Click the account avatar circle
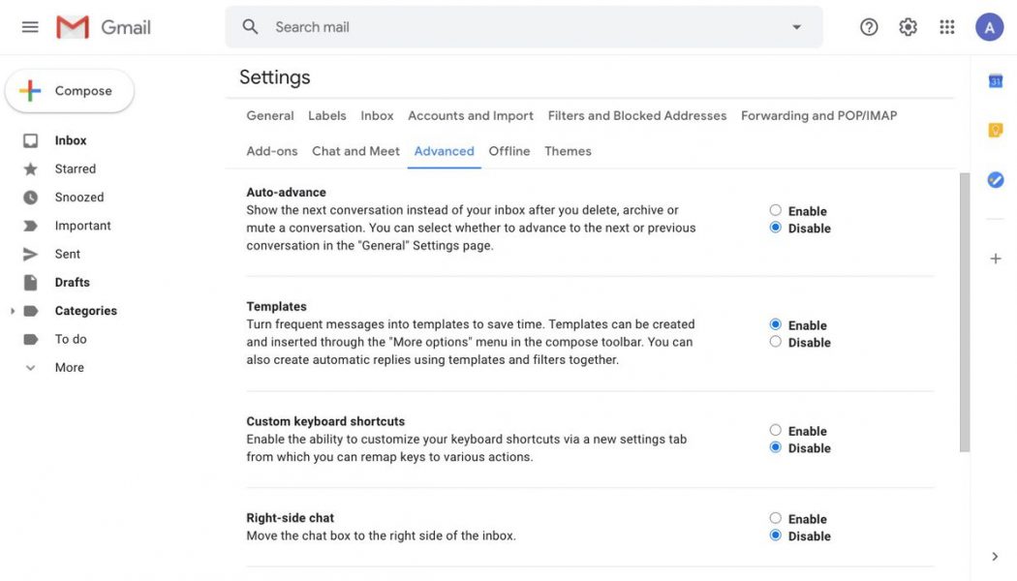The image size is (1017, 581). click(x=987, y=24)
